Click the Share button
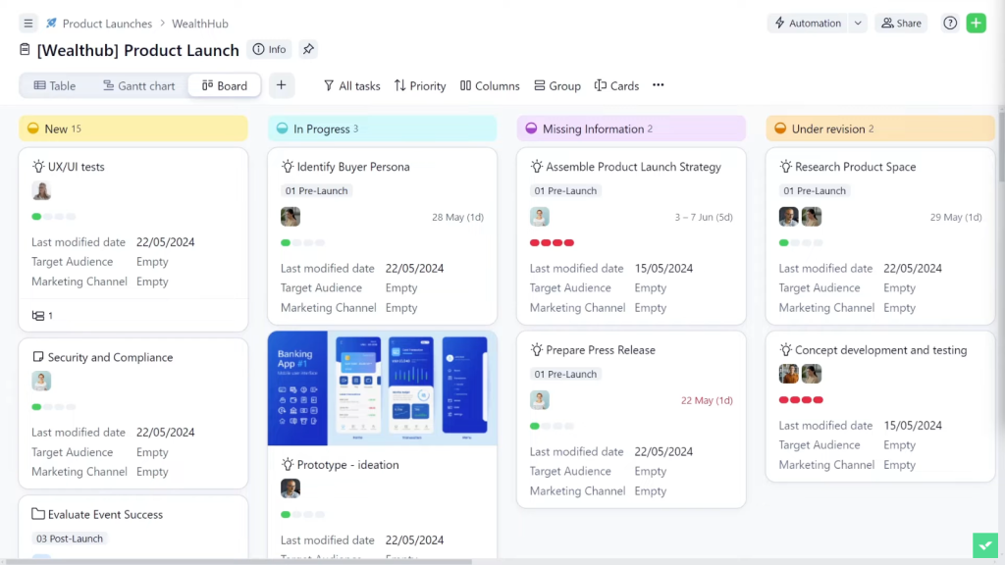Image resolution: width=1005 pixels, height=565 pixels. click(900, 24)
